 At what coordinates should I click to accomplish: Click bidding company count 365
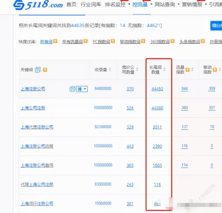[130, 165]
